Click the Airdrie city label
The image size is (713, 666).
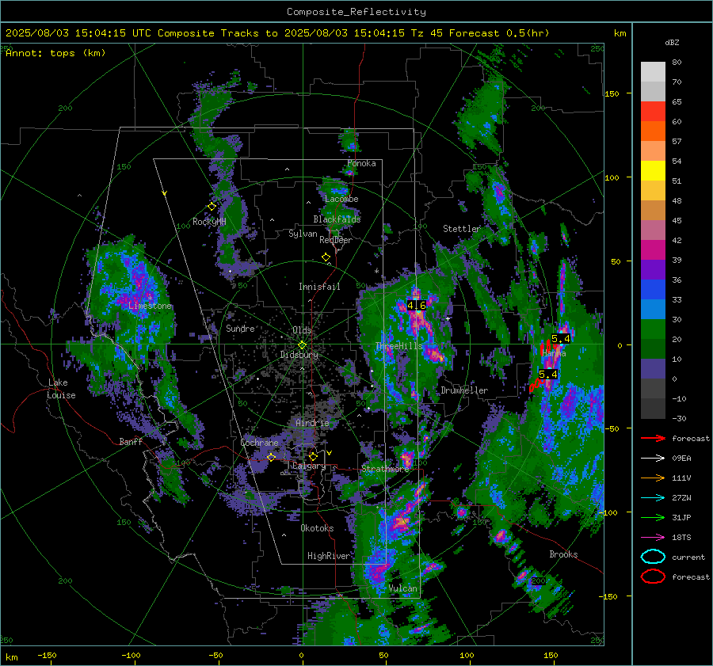pos(312,423)
